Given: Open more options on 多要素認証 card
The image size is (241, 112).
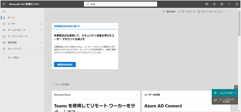Looking at the screenshot, I should click(115, 26).
